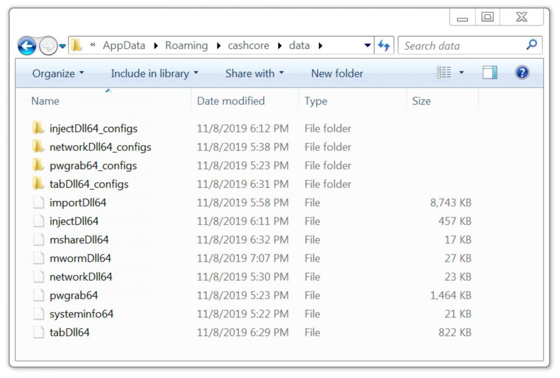This screenshot has width=560, height=378.
Task: Select the injectDll64_configs folder icon
Action: pos(38,128)
